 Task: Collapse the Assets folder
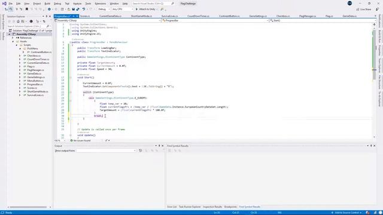coord(13,41)
